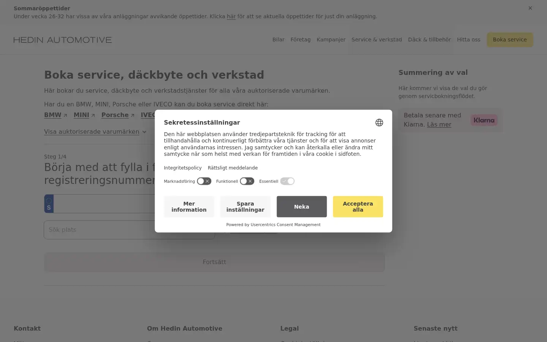Toggle the Marknadsföring switch
The image size is (547, 342).
[x=204, y=181]
